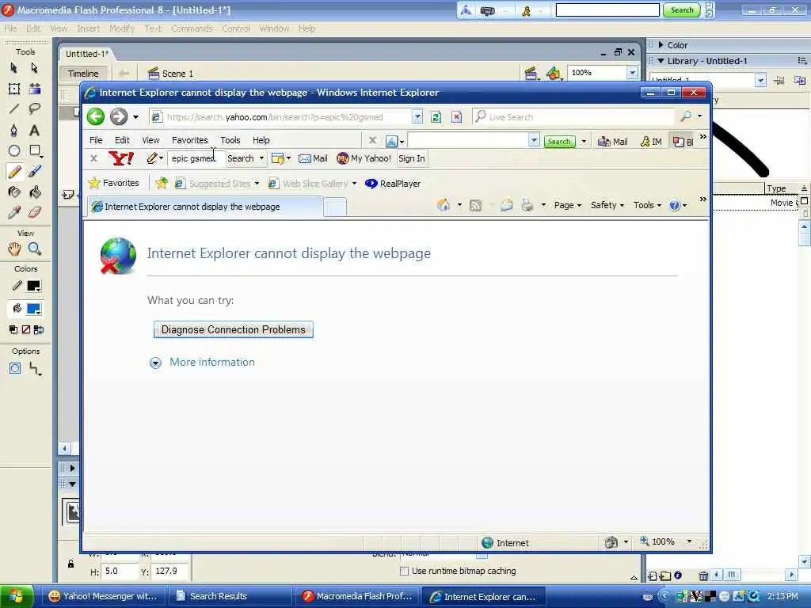The height and width of the screenshot is (608, 811).
Task: Open the IE Tools dropdown button
Action: point(647,205)
